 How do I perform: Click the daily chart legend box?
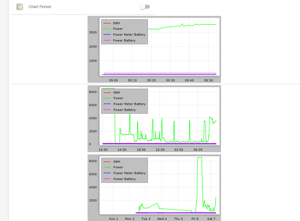pos(124,101)
